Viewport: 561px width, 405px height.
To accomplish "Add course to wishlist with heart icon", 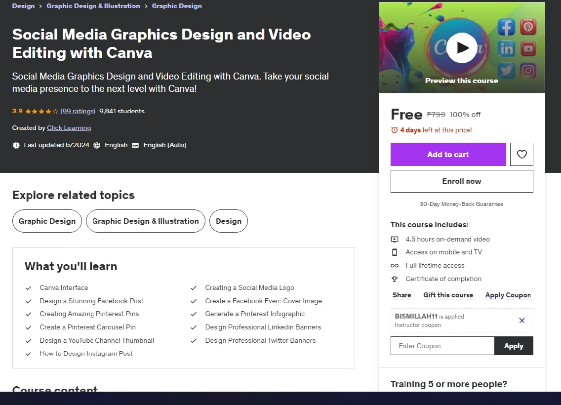I will tap(521, 154).
